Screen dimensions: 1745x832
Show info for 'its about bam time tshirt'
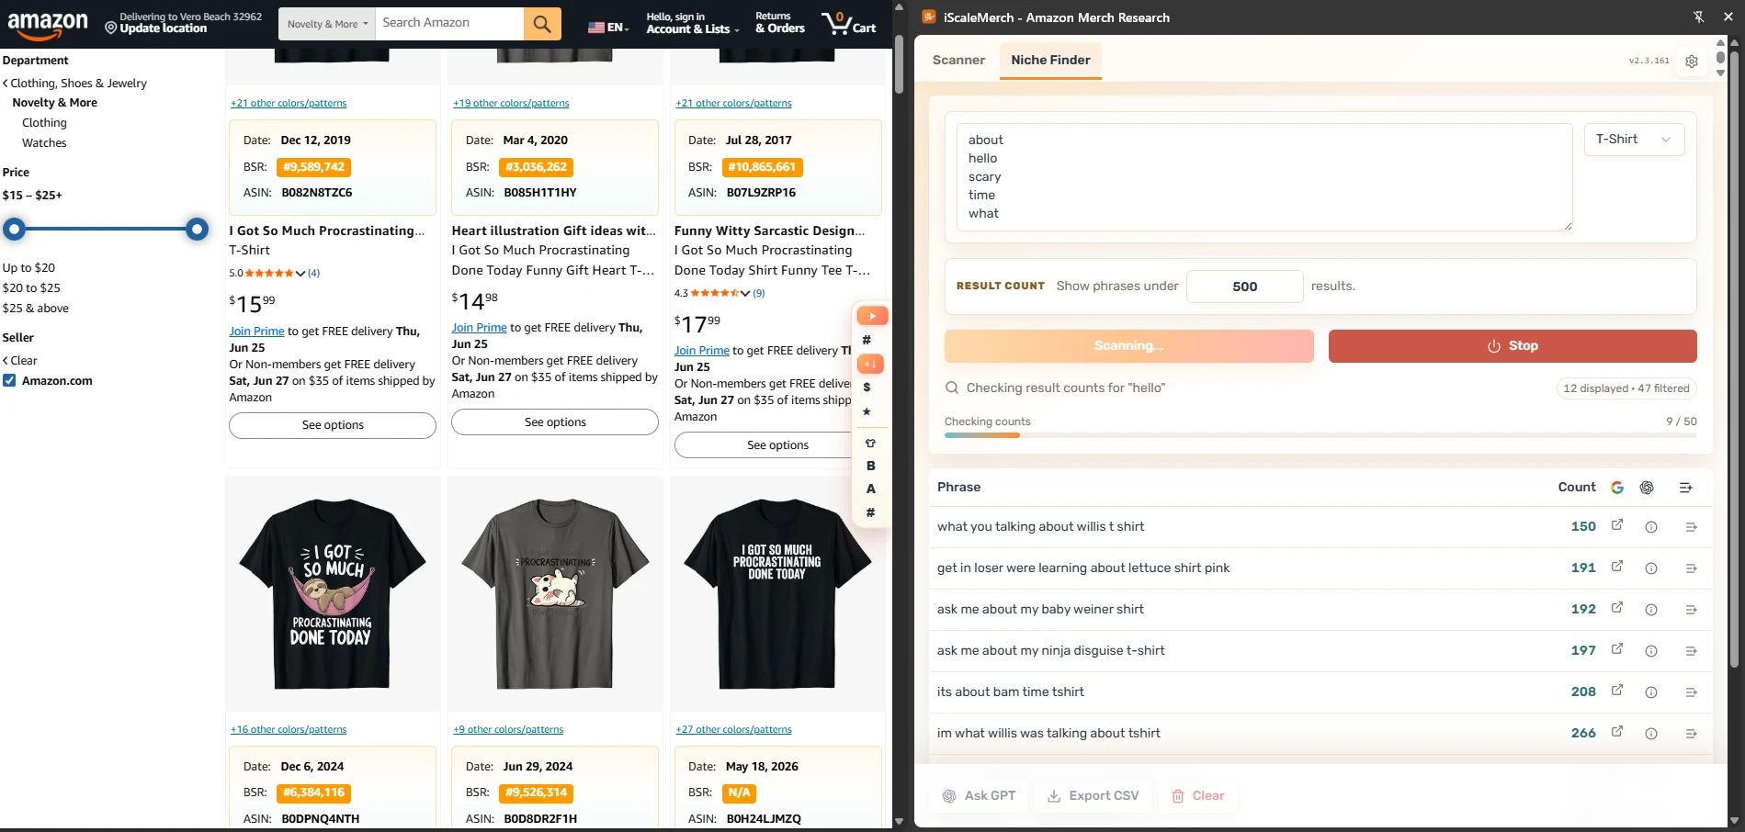click(x=1651, y=692)
